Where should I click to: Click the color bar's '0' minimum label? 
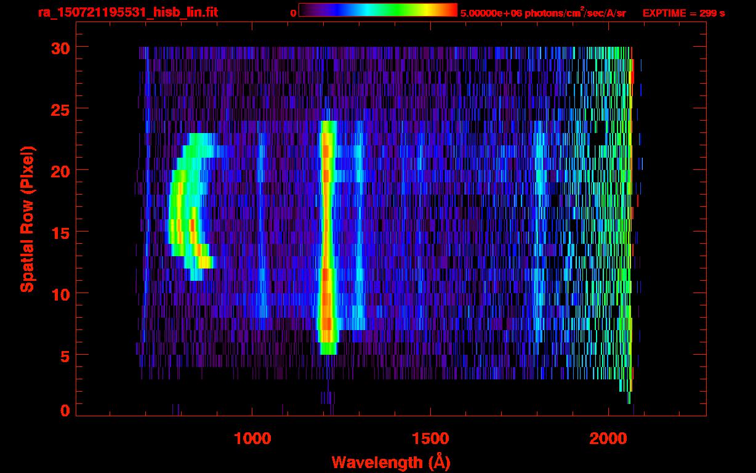coord(293,13)
